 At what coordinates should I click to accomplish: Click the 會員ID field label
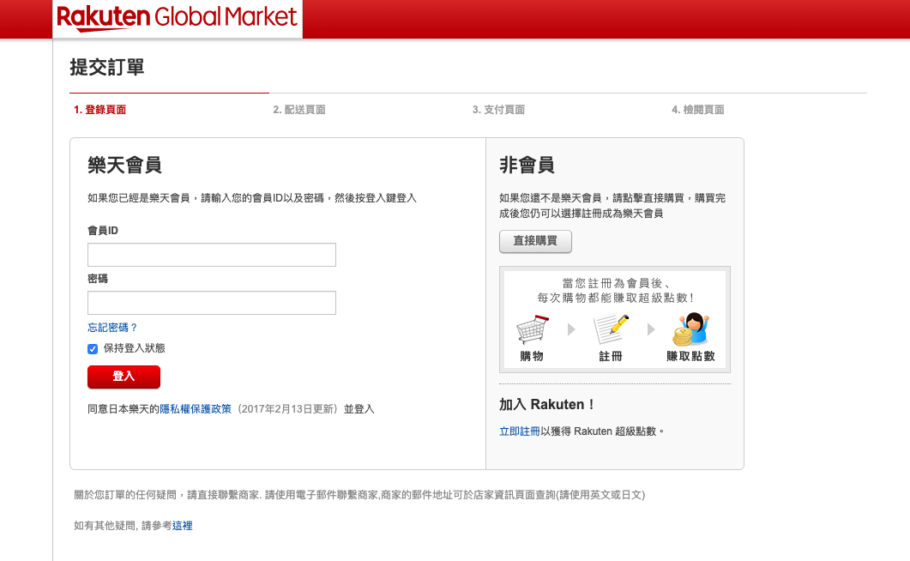(103, 230)
